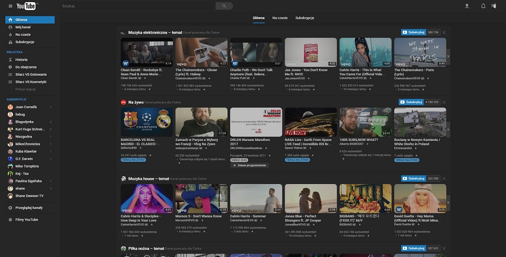
Task: Click the search magnifier button
Action: point(224,6)
